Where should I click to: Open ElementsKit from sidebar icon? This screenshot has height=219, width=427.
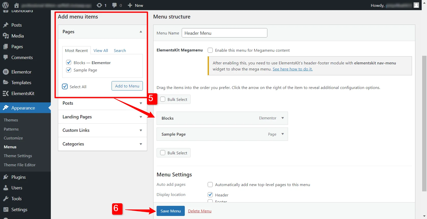(6, 93)
